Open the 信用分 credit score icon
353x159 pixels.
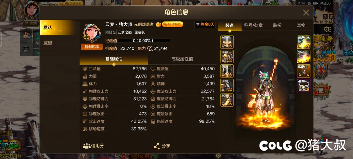86,146
